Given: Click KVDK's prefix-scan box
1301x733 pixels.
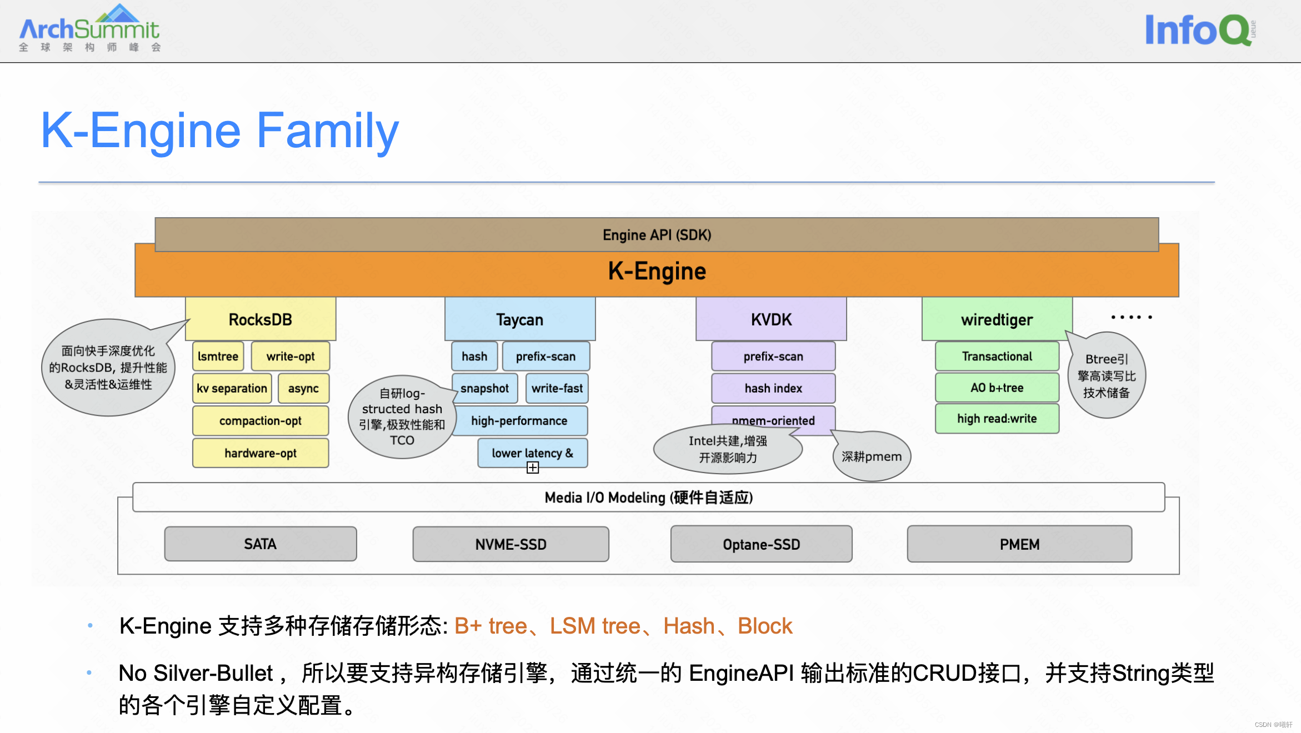Looking at the screenshot, I should click(773, 357).
